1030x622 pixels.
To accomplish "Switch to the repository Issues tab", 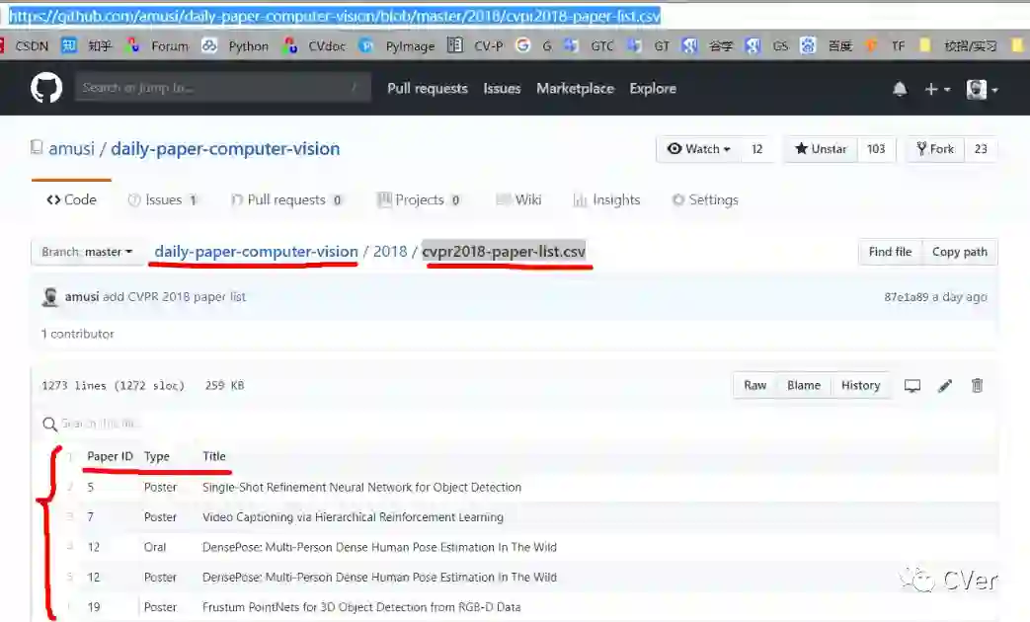I will point(162,199).
